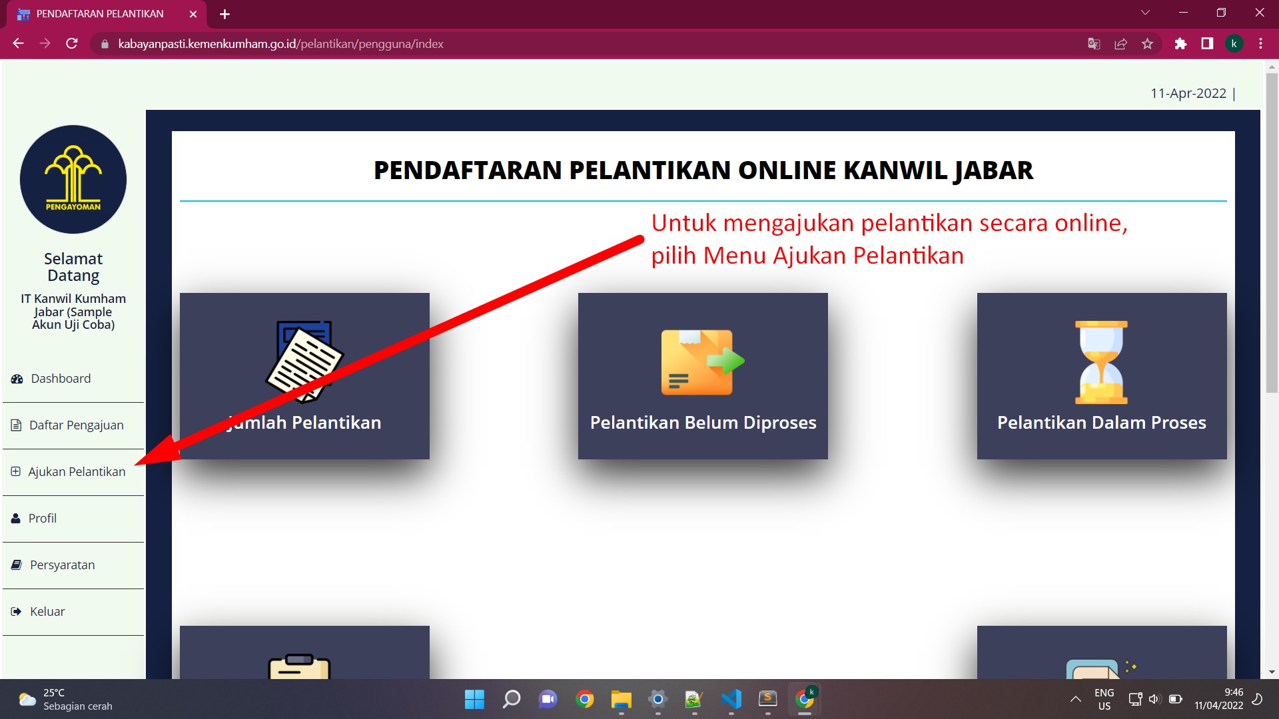
Task: Open the Daftar Pengajuan menu
Action: [76, 425]
